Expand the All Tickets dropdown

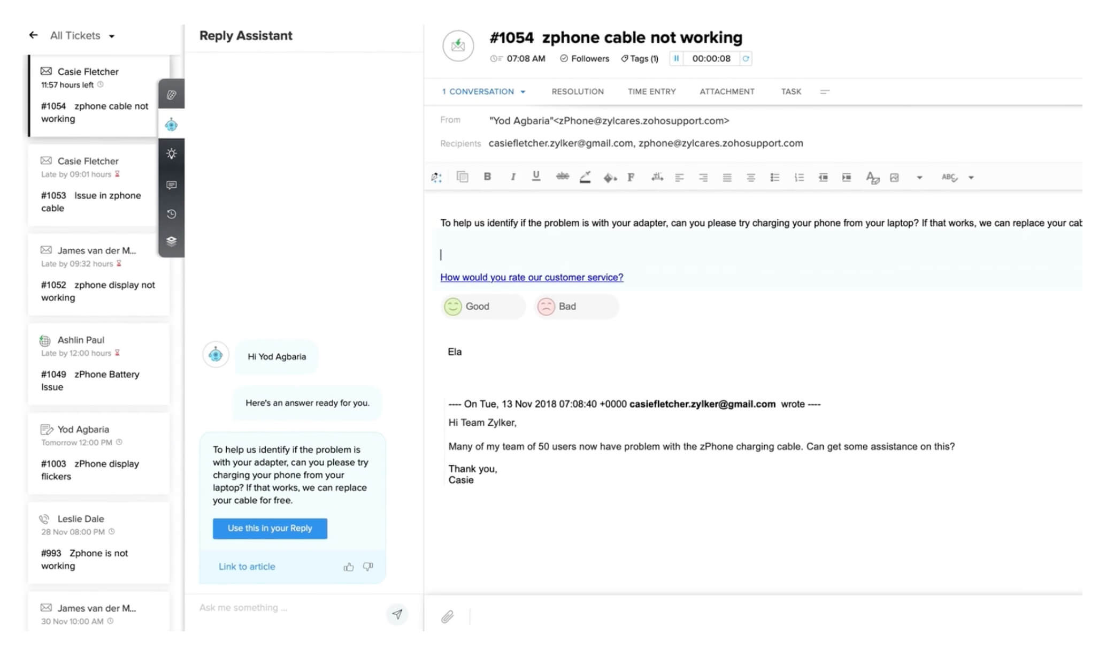112,36
